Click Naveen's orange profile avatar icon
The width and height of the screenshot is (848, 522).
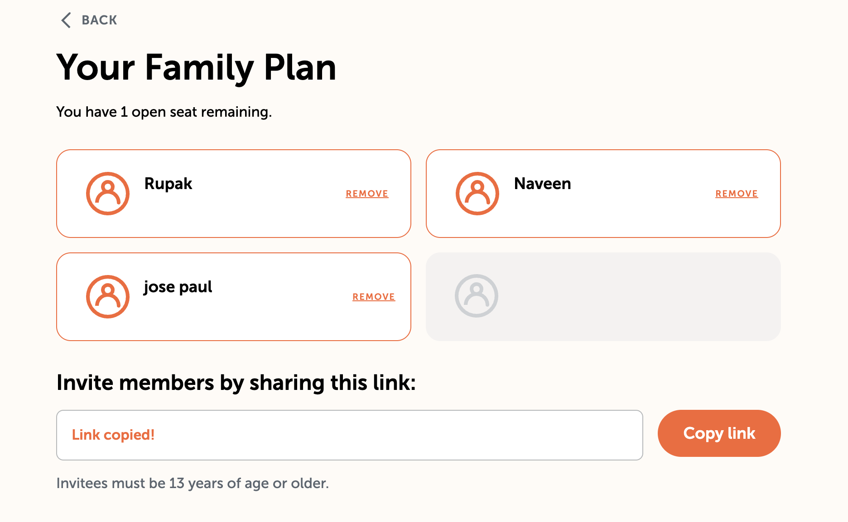click(x=477, y=194)
